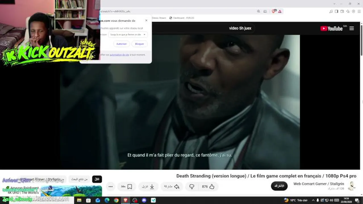This screenshot has width=363, height=204.
Task: Click the 'video 5h juex' search box
Action: (x=240, y=28)
